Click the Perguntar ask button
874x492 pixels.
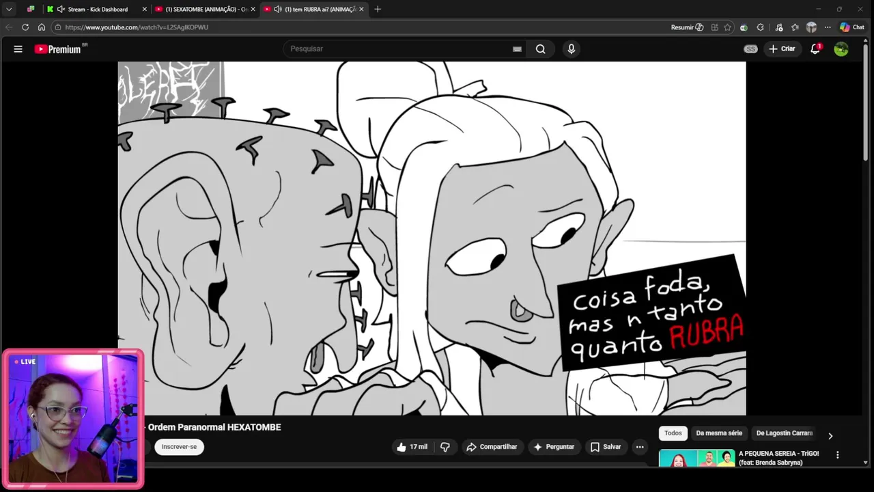554,447
